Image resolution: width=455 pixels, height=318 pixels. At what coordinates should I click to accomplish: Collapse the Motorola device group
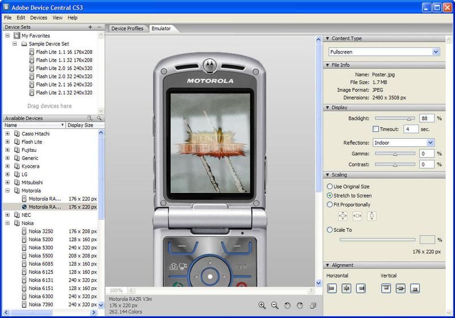pos(7,191)
